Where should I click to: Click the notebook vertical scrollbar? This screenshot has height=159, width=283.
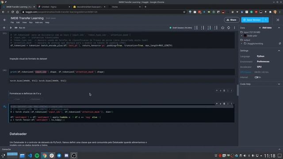[x=238, y=90]
